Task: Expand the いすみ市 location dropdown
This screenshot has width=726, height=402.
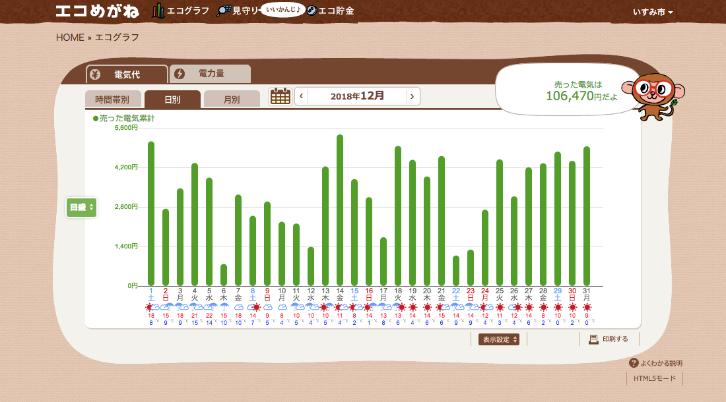Action: click(x=653, y=13)
